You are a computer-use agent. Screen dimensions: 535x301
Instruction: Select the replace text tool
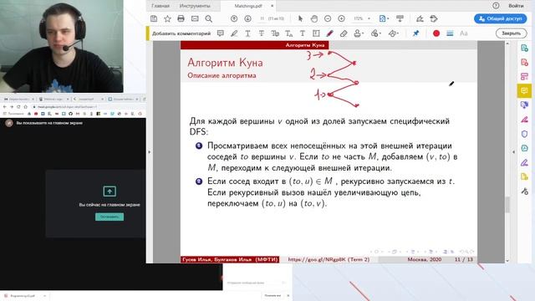tap(275, 33)
